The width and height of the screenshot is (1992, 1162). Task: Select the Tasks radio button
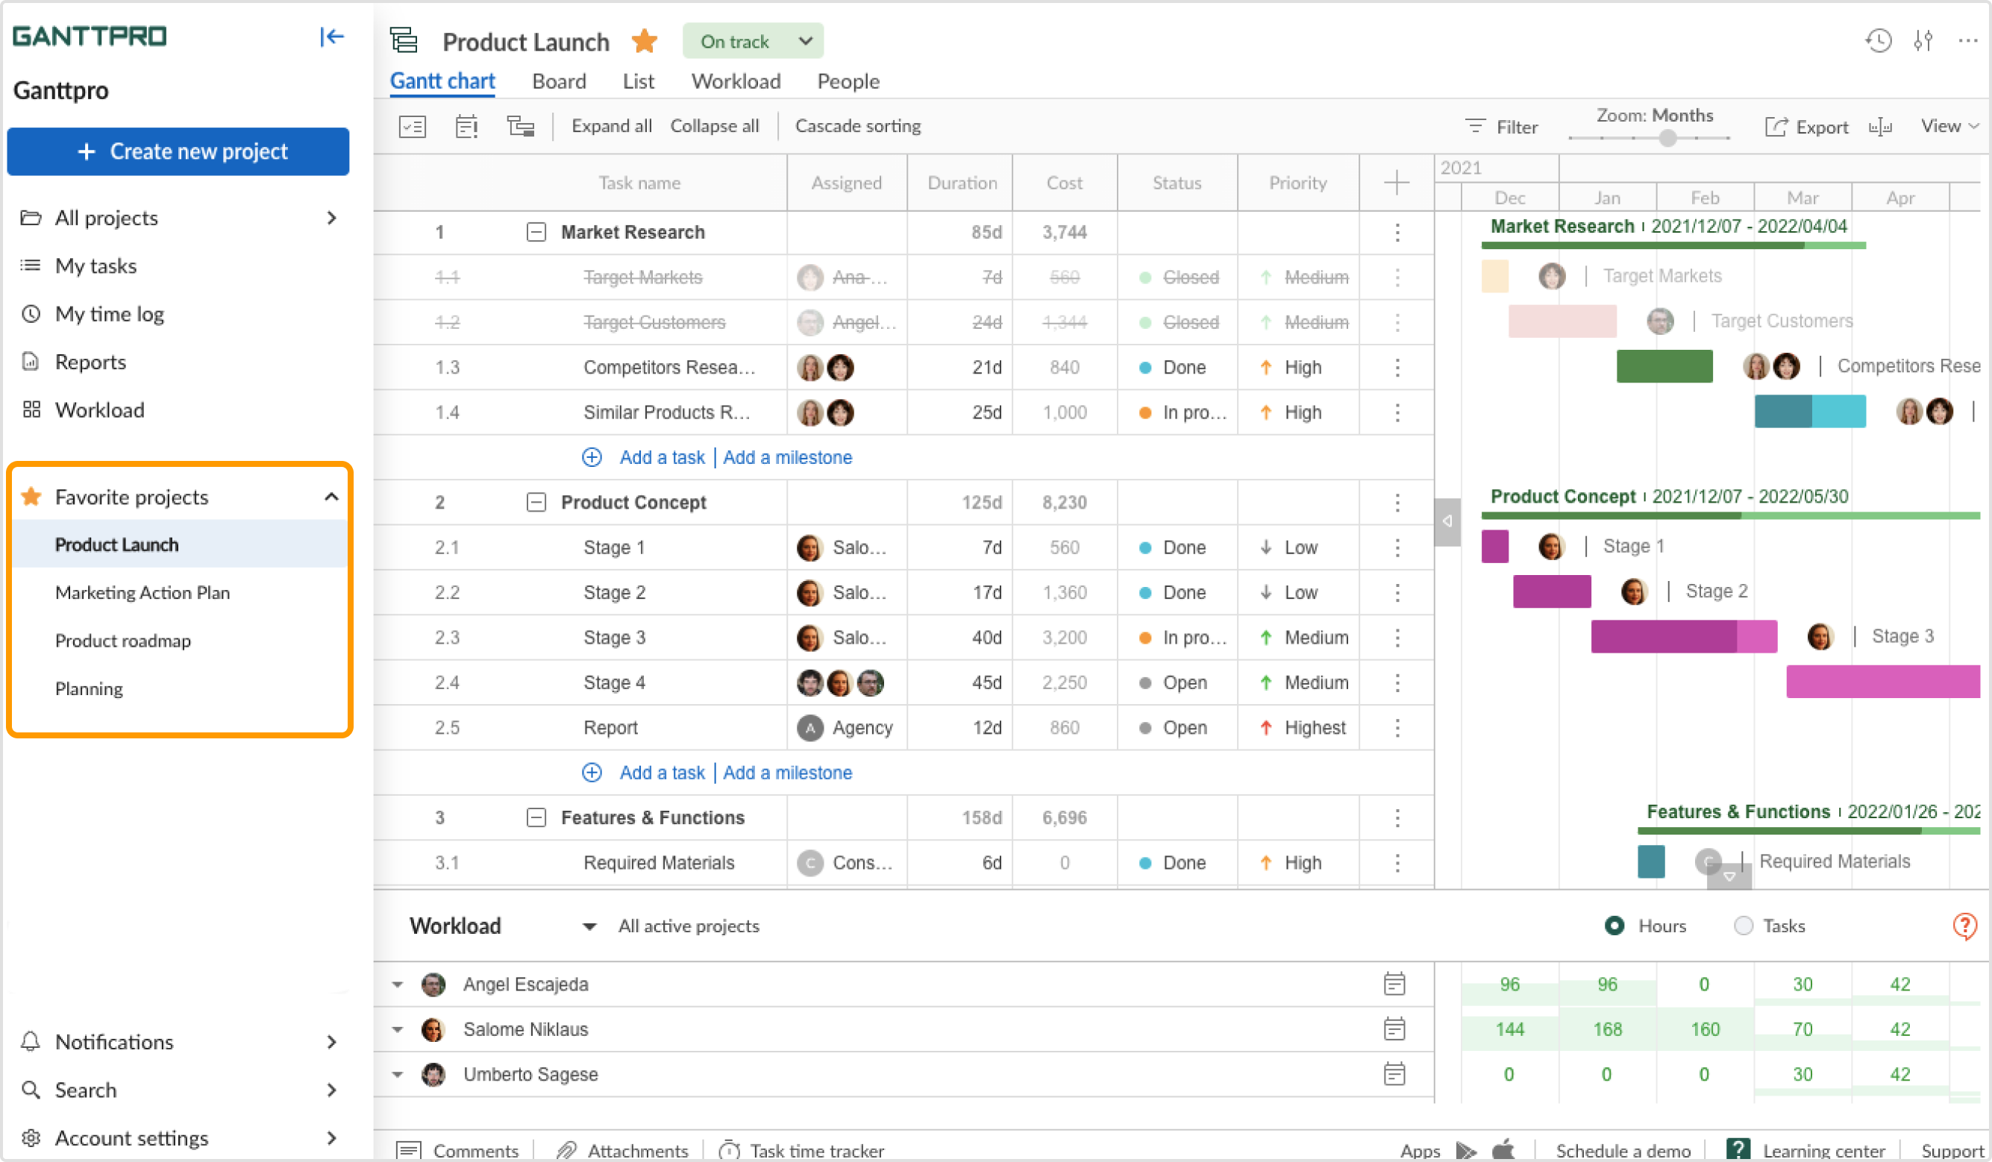1743,926
